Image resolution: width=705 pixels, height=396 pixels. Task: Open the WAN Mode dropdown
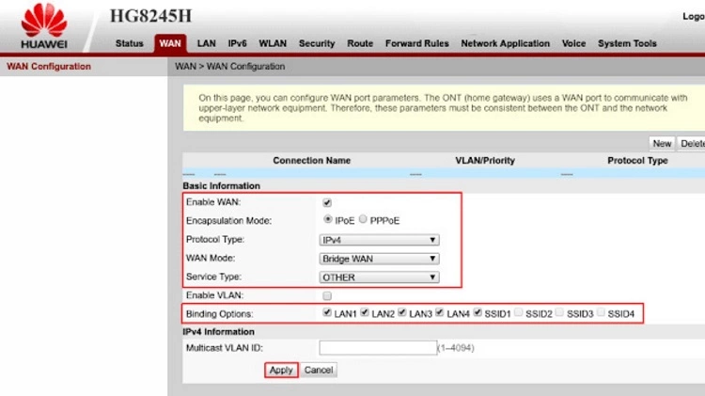tap(379, 259)
